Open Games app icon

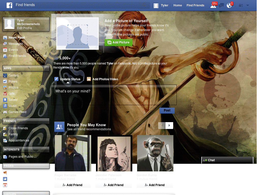pos(5,75)
